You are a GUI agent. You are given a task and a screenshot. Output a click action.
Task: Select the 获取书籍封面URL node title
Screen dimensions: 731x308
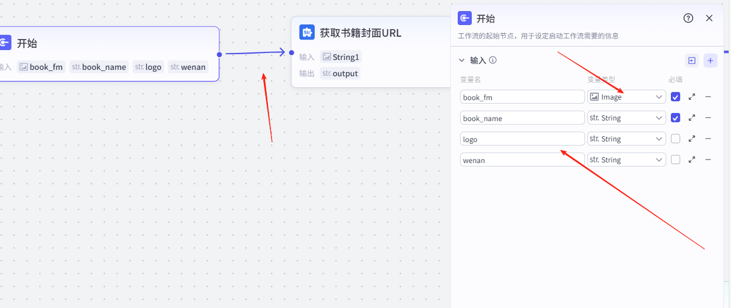coord(360,33)
